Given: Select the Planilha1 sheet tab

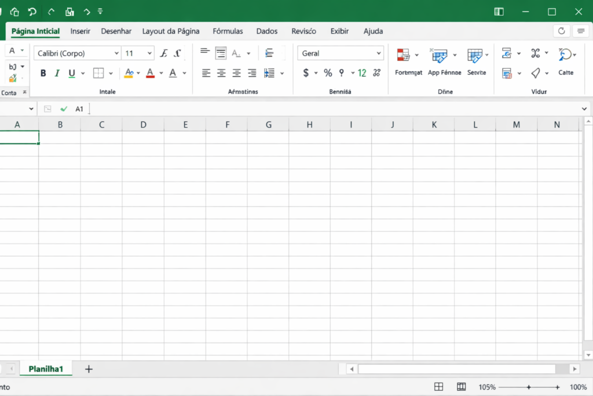Looking at the screenshot, I should [x=46, y=369].
